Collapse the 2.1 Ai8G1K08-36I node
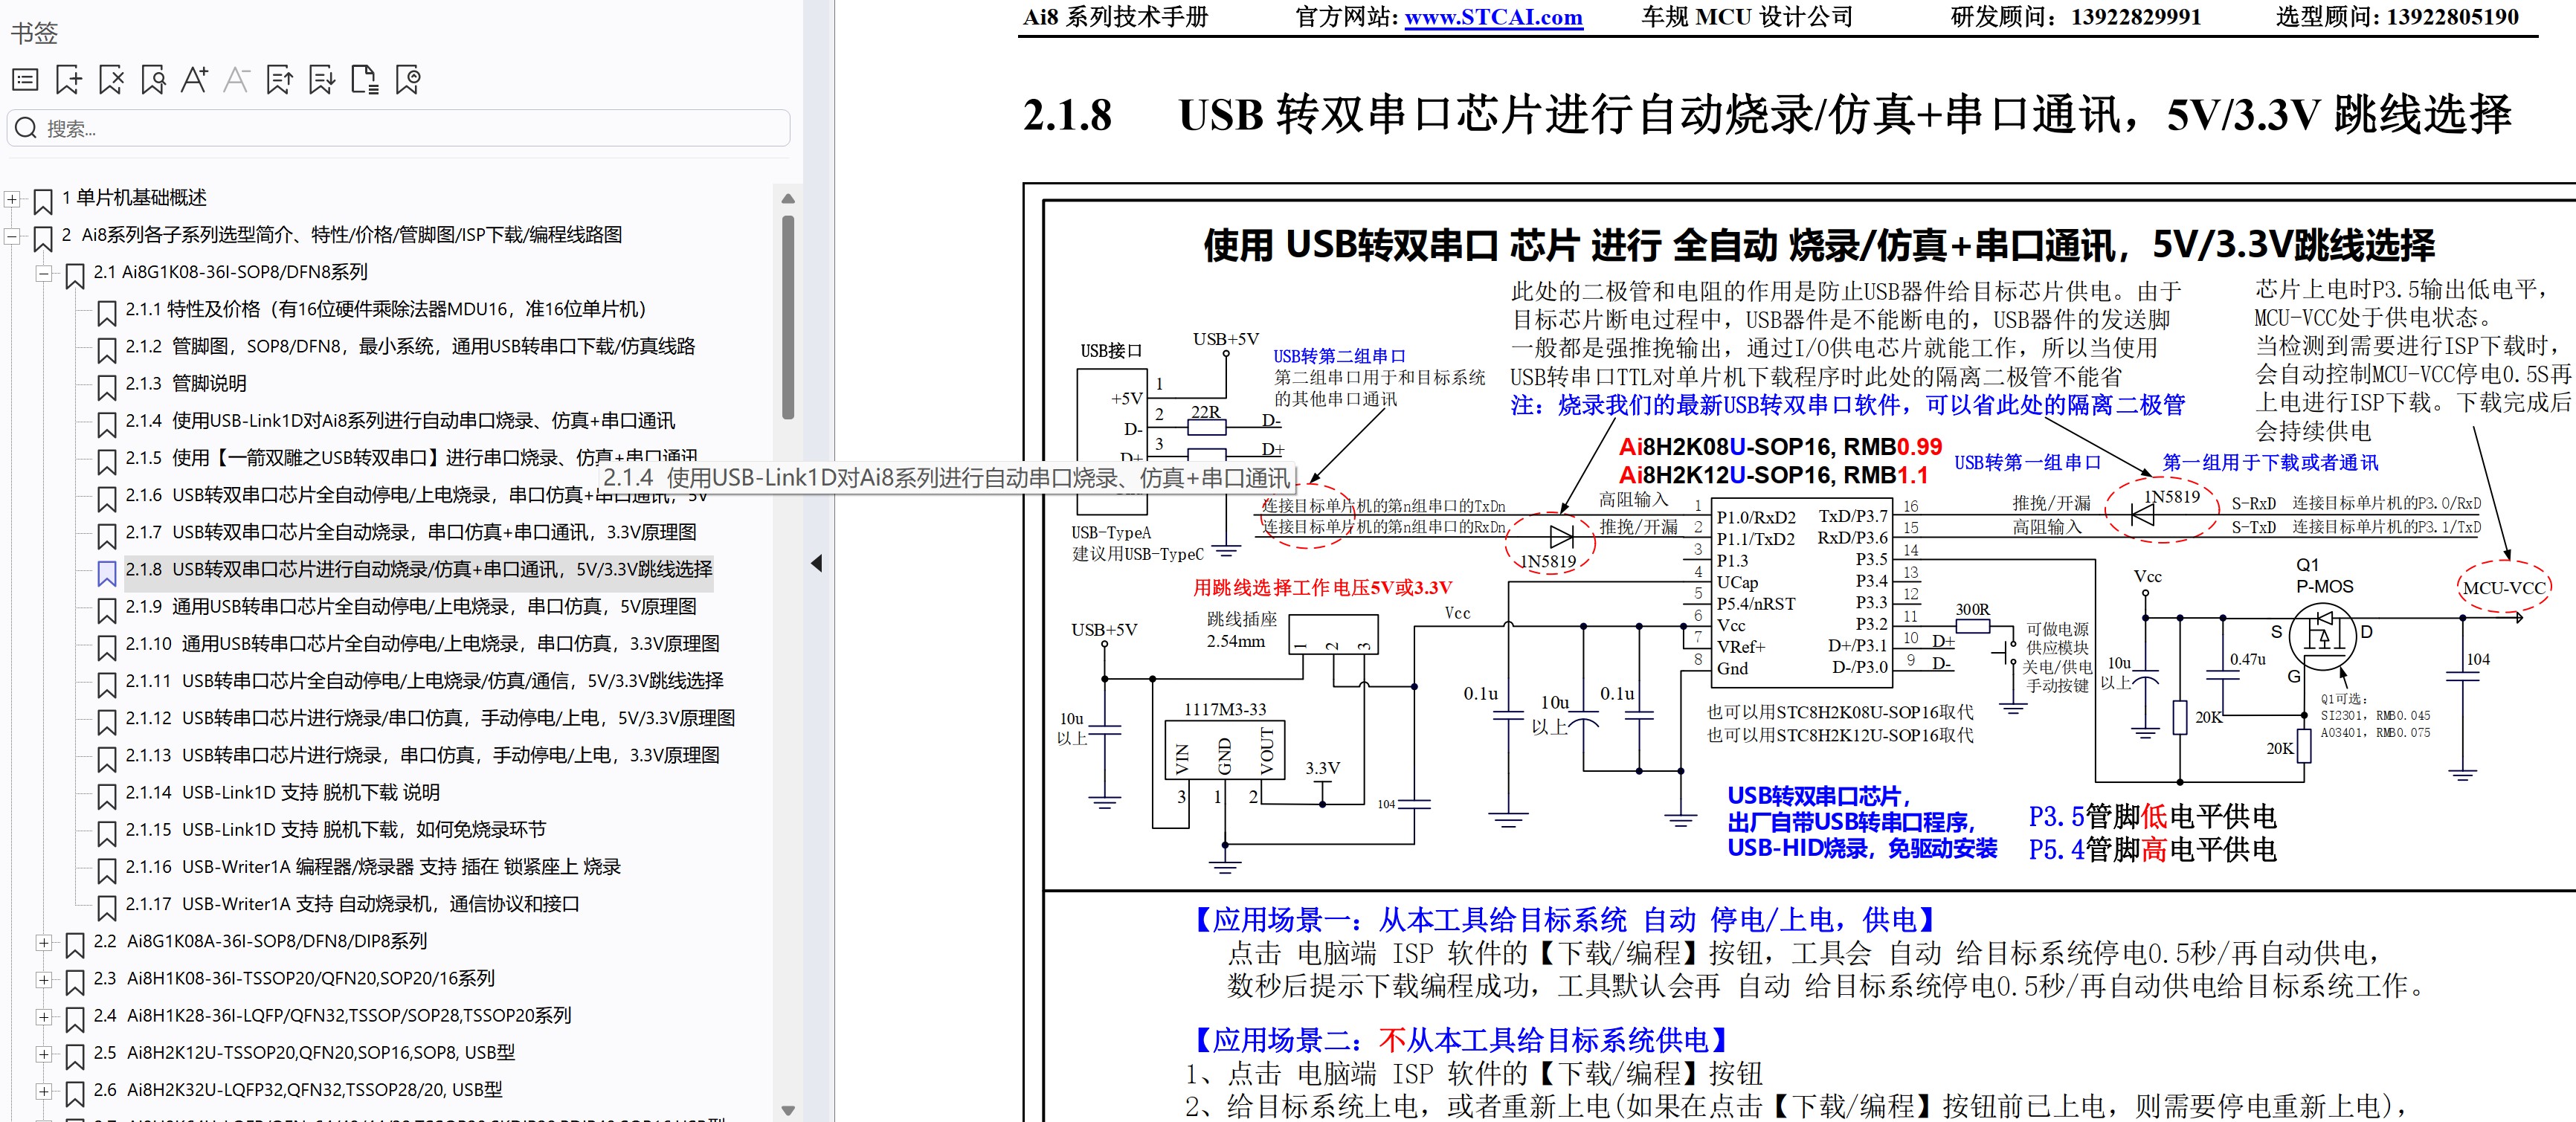Image resolution: width=2576 pixels, height=1122 pixels. [x=44, y=273]
